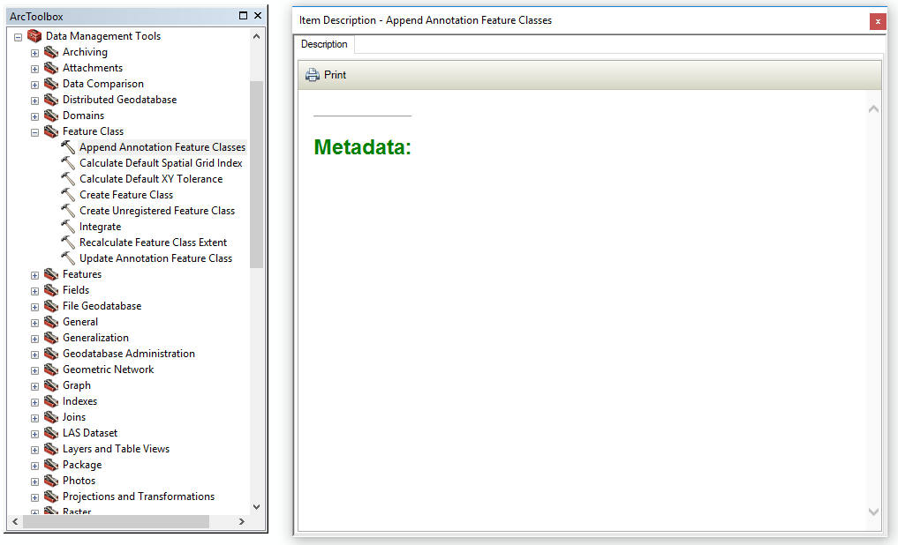This screenshot has height=545, width=898.
Task: Click the File Geodatabase toolset icon
Action: click(51, 306)
